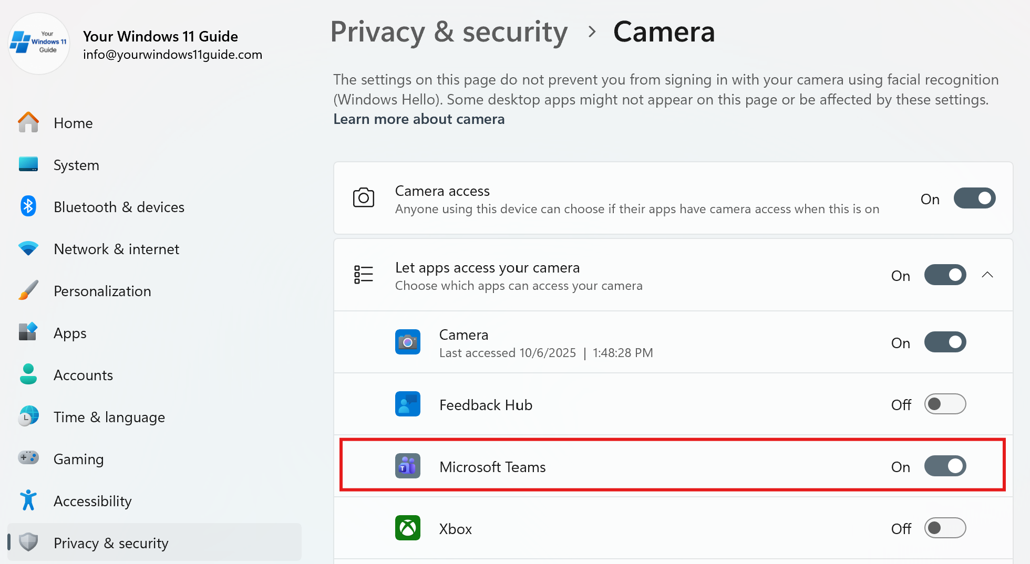Open Bluetooth & devices settings

154,206
